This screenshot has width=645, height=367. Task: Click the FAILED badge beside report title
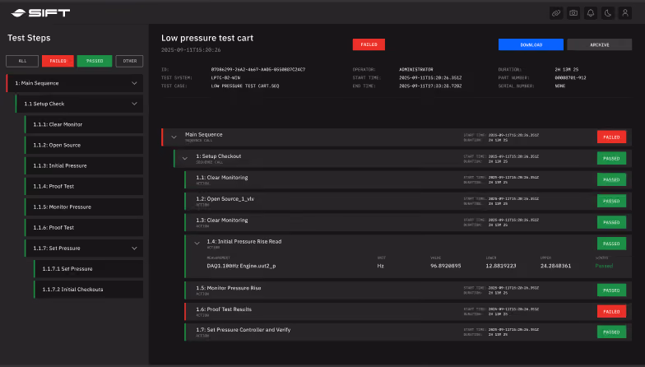click(369, 44)
